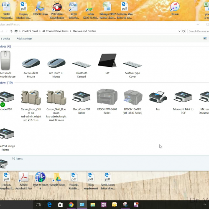Select the Bluetooth Keypad device

click(82, 69)
